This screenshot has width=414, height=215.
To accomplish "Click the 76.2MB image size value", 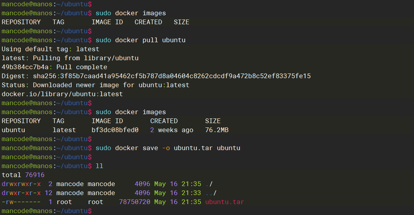I will [217, 130].
